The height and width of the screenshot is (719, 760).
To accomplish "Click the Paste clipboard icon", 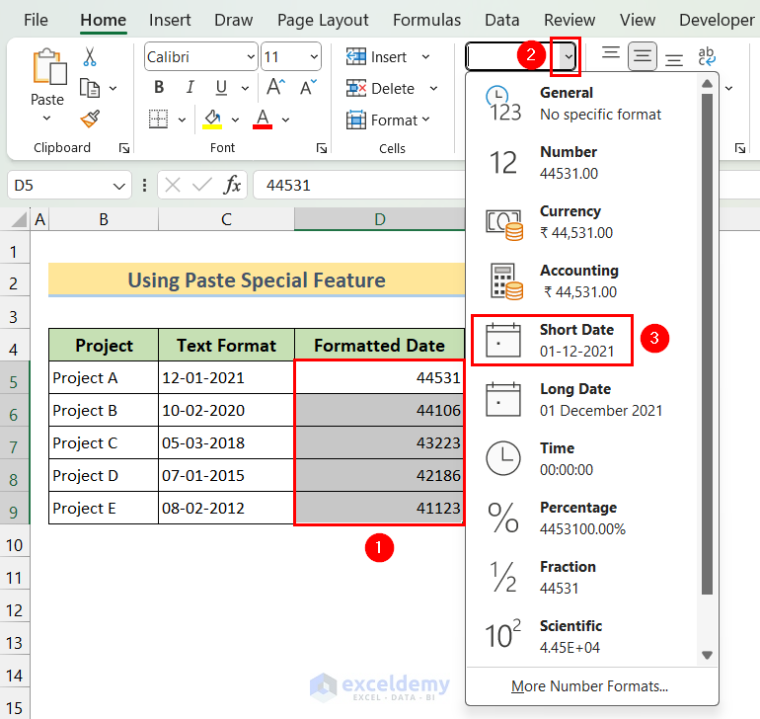I will 49,66.
